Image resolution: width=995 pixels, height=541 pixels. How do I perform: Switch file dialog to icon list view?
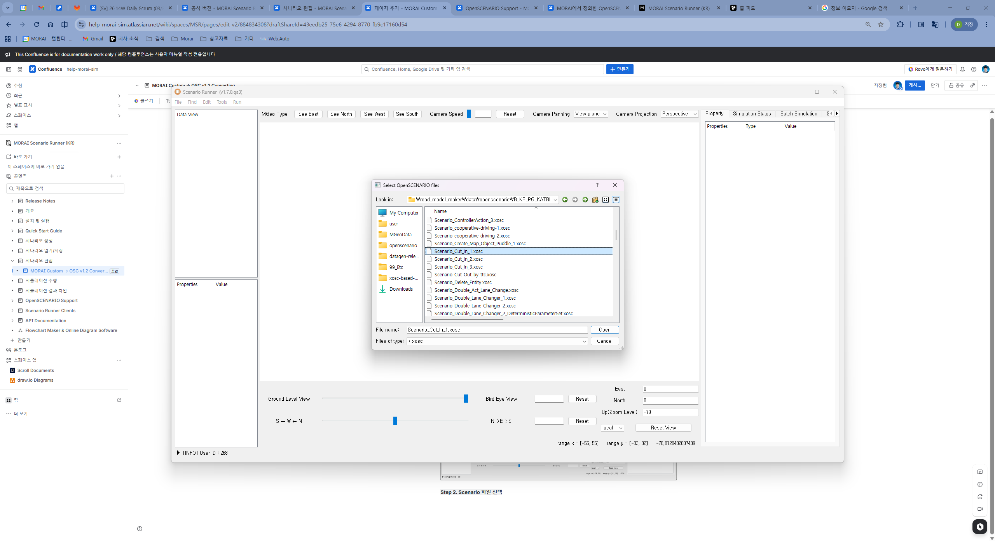click(606, 200)
